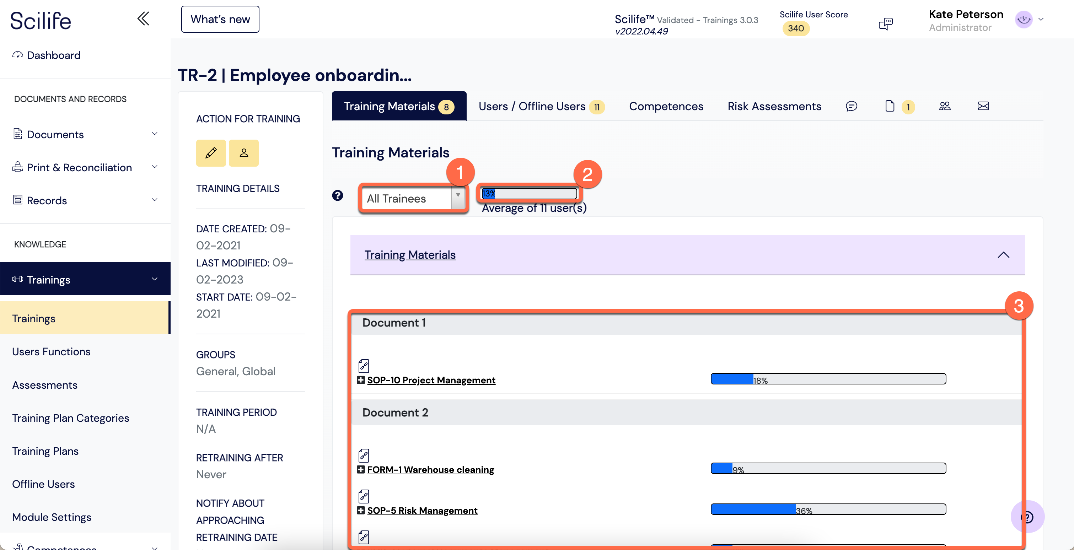Switch to Users / Offline Users tab

point(541,106)
